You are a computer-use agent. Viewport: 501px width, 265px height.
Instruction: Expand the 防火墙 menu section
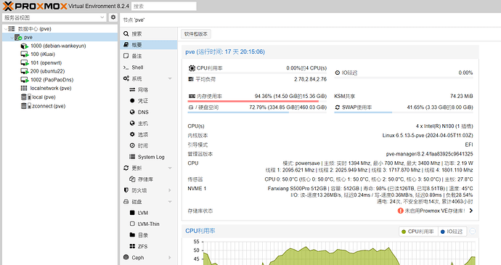pyautogui.click(x=170, y=190)
